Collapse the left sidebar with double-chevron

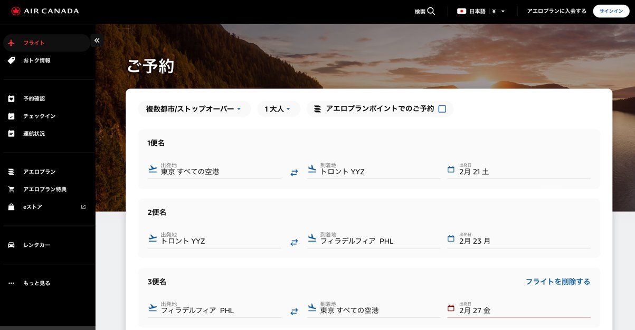pyautogui.click(x=97, y=41)
